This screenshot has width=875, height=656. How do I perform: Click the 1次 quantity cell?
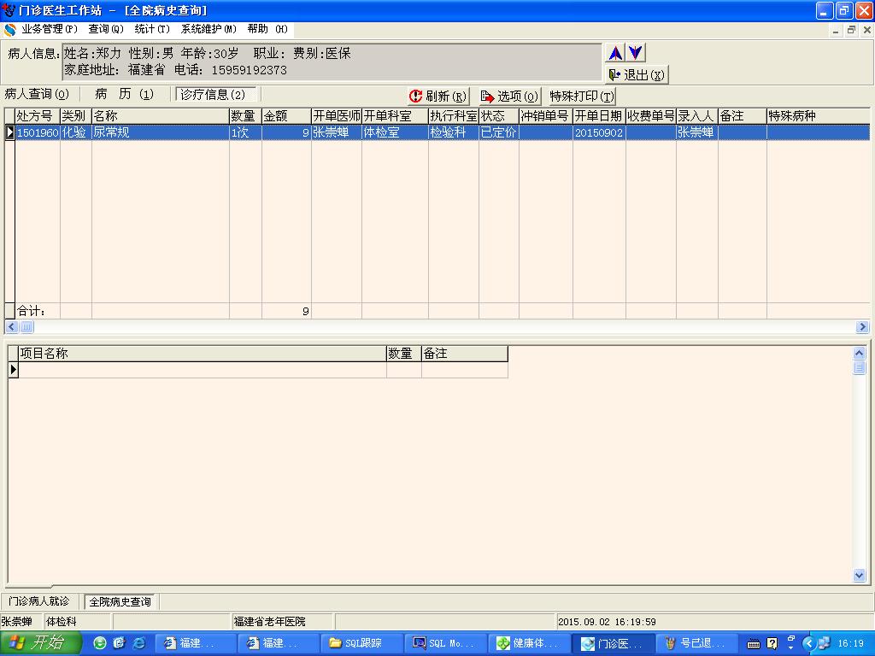[245, 132]
